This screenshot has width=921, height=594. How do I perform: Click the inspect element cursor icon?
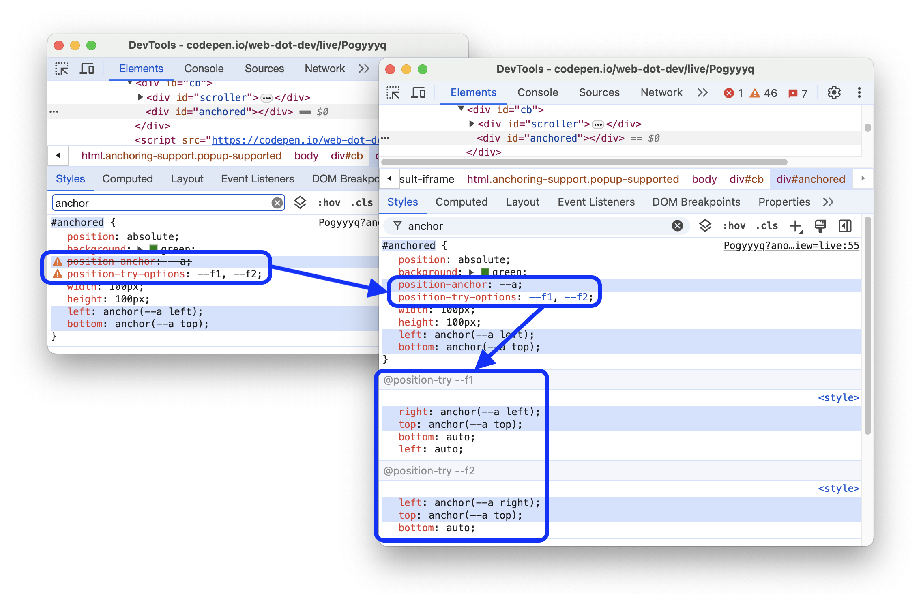pos(64,70)
